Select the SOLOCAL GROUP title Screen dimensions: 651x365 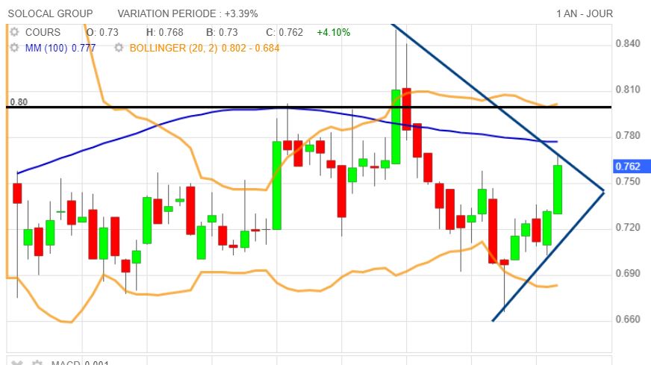(50, 13)
